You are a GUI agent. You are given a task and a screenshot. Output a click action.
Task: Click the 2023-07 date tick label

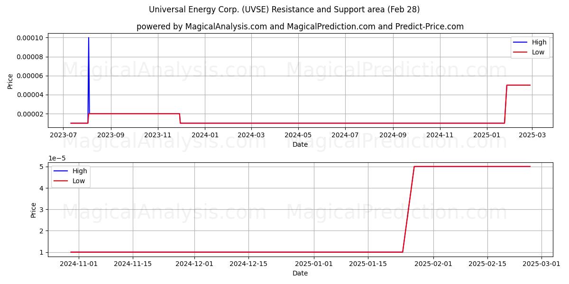(64, 135)
